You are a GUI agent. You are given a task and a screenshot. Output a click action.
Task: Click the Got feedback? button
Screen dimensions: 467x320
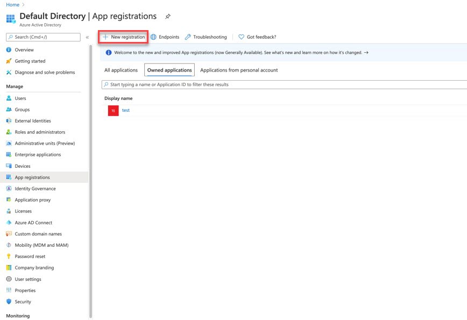(x=257, y=37)
